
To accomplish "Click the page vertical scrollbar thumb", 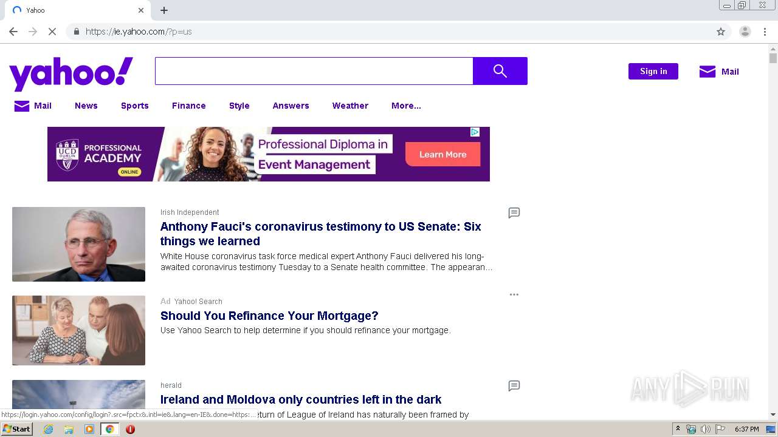I will pos(773,58).
